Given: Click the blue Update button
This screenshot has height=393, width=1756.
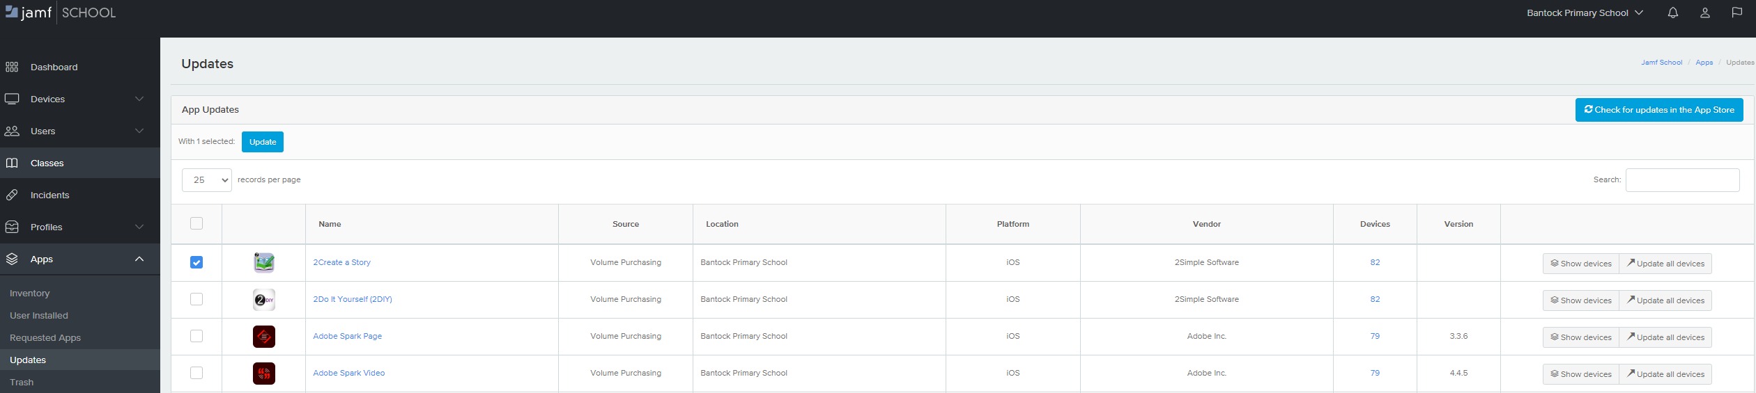Looking at the screenshot, I should pos(263,142).
